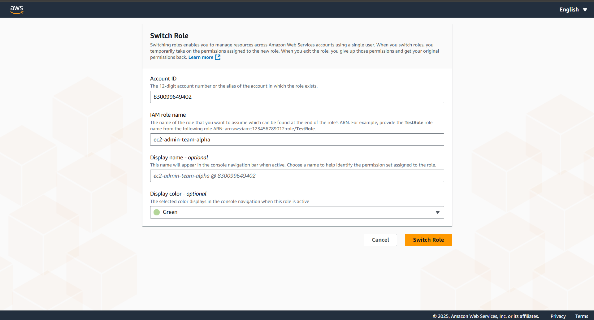The height and width of the screenshot is (320, 594).
Task: Click the down arrow next to English
Action: (x=585, y=10)
